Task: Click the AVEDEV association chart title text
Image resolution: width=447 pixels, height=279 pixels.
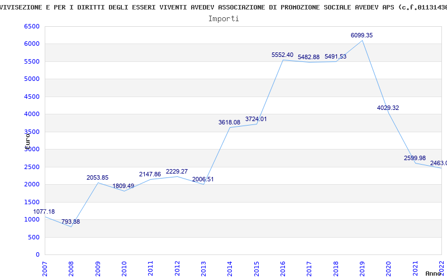Action: pos(223,7)
